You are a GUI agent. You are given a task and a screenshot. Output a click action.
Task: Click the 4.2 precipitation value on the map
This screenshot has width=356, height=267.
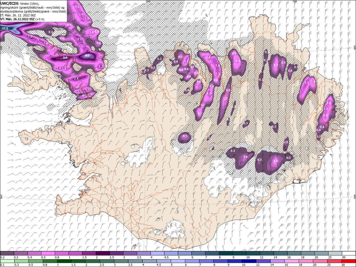point(87,55)
